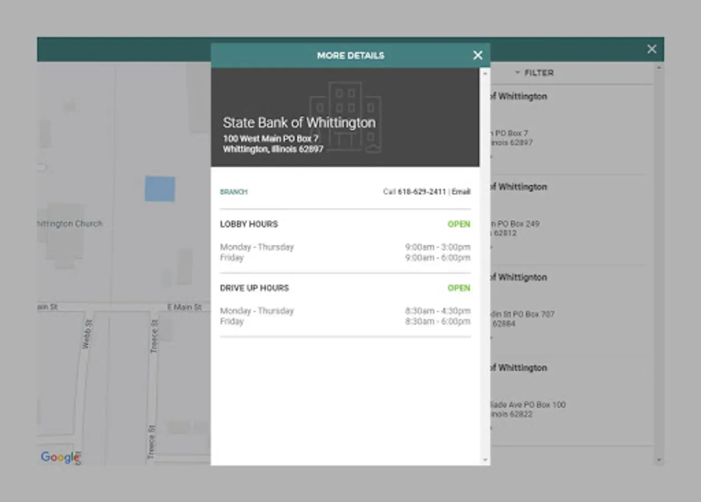Select the listing with PO Box 707
This screenshot has width=701, height=502.
coord(569,310)
